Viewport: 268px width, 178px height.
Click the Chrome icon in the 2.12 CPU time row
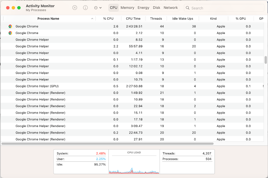pos(10,33)
